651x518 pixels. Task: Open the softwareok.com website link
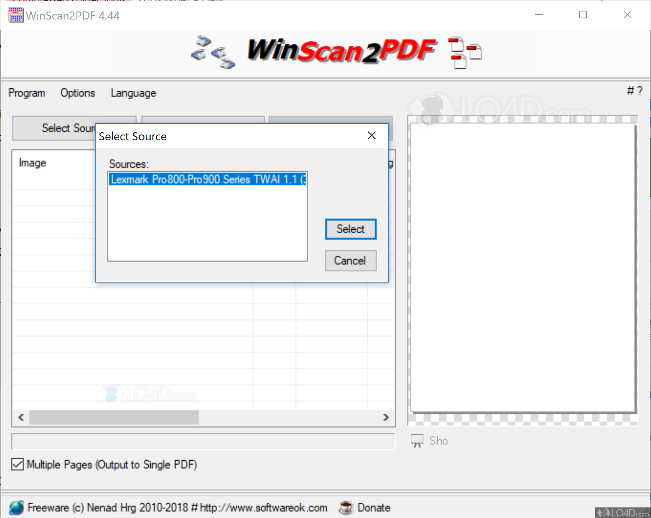pos(264,508)
